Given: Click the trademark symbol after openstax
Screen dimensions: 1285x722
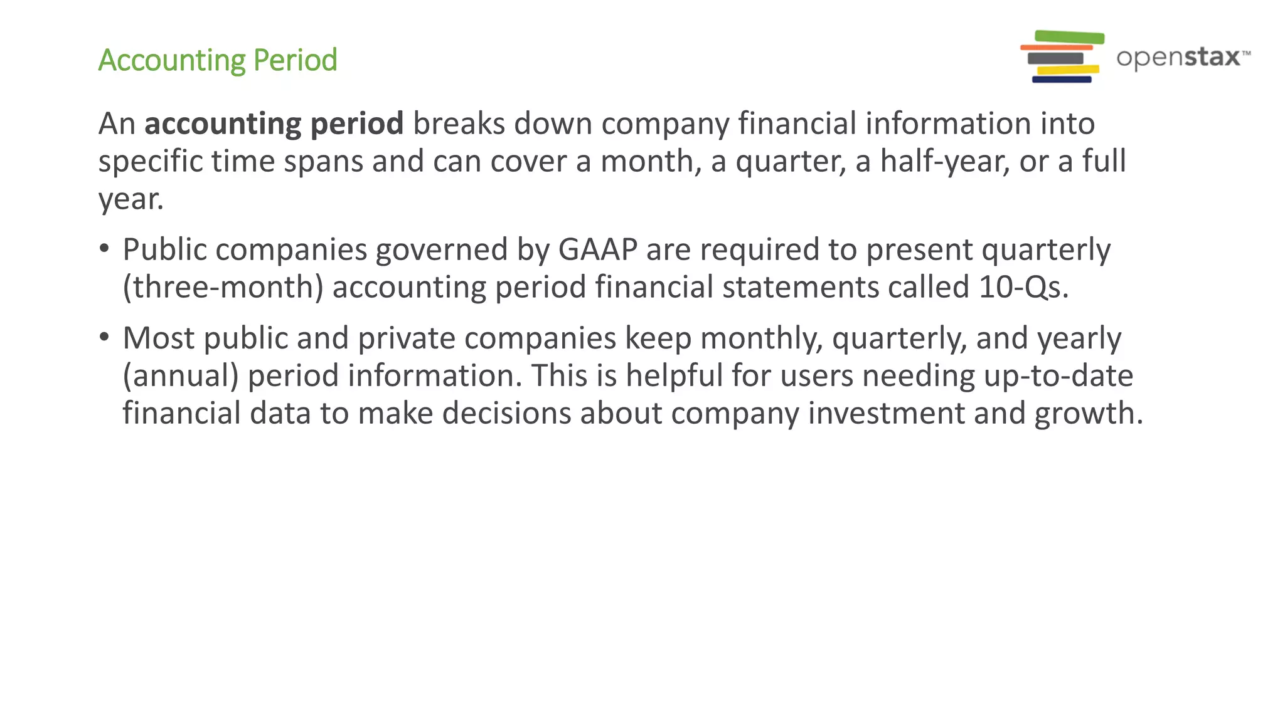Looking at the screenshot, I should pyautogui.click(x=1246, y=53).
